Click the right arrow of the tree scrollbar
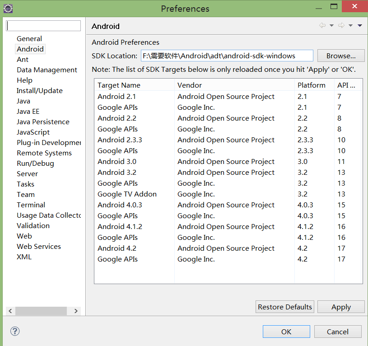368x346 pixels. tap(76, 311)
